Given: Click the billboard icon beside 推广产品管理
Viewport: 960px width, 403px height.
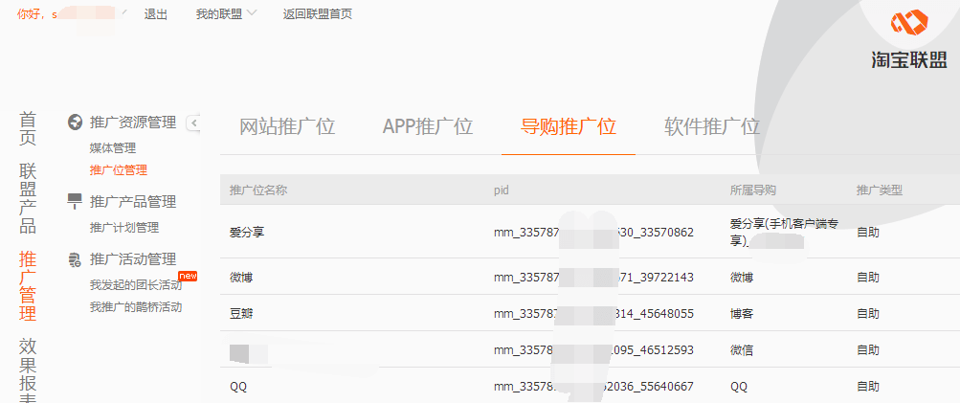Looking at the screenshot, I should (75, 201).
